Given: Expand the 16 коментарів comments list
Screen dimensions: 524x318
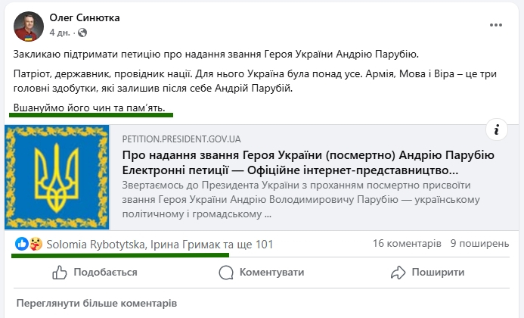Looking at the screenshot, I should coord(407,245).
